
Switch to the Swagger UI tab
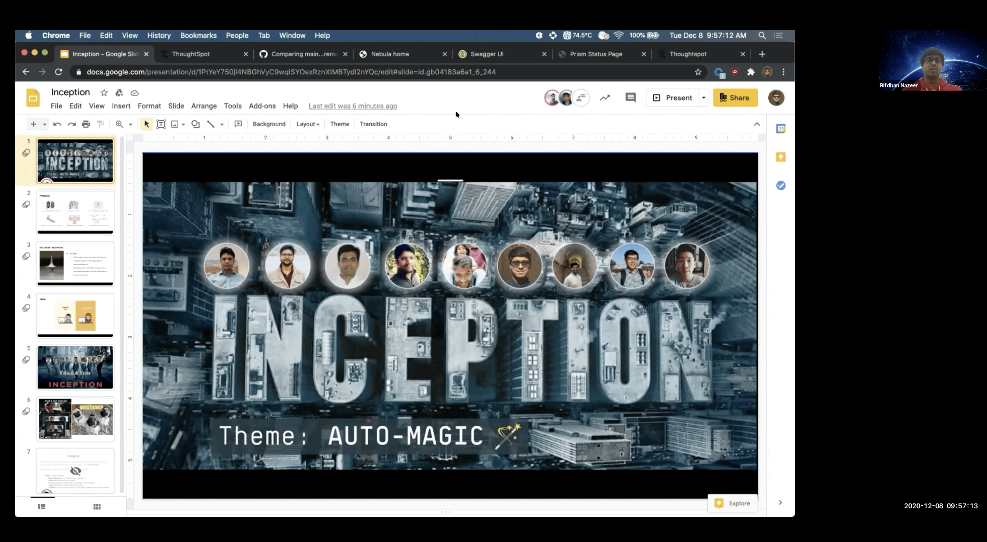(x=502, y=54)
